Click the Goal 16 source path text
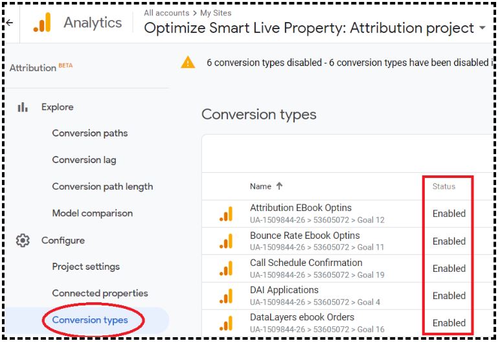 click(317, 329)
